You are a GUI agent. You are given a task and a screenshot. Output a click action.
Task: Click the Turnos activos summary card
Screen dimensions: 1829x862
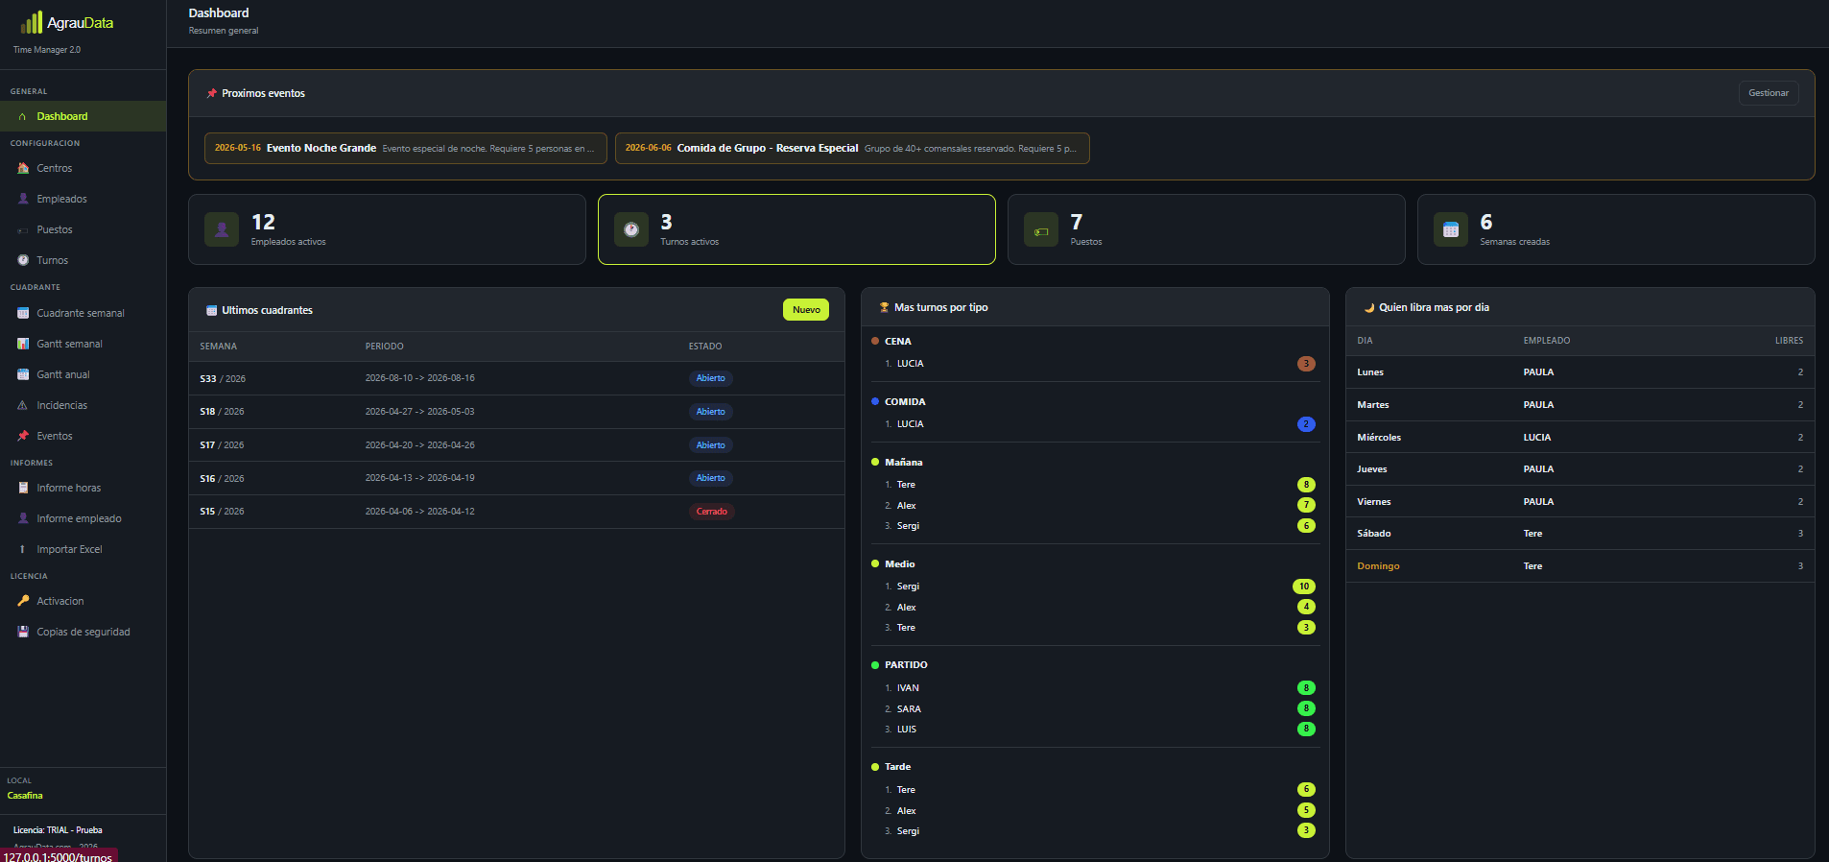coord(796,229)
